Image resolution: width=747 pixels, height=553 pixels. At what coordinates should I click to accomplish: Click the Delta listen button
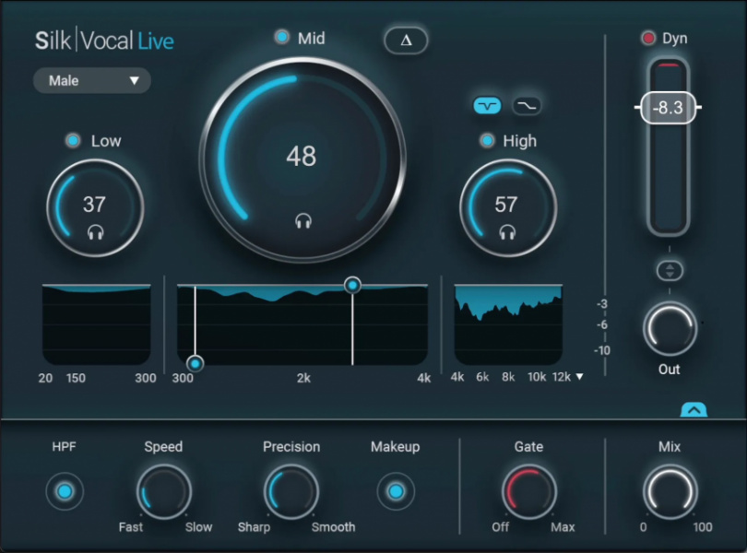point(406,41)
